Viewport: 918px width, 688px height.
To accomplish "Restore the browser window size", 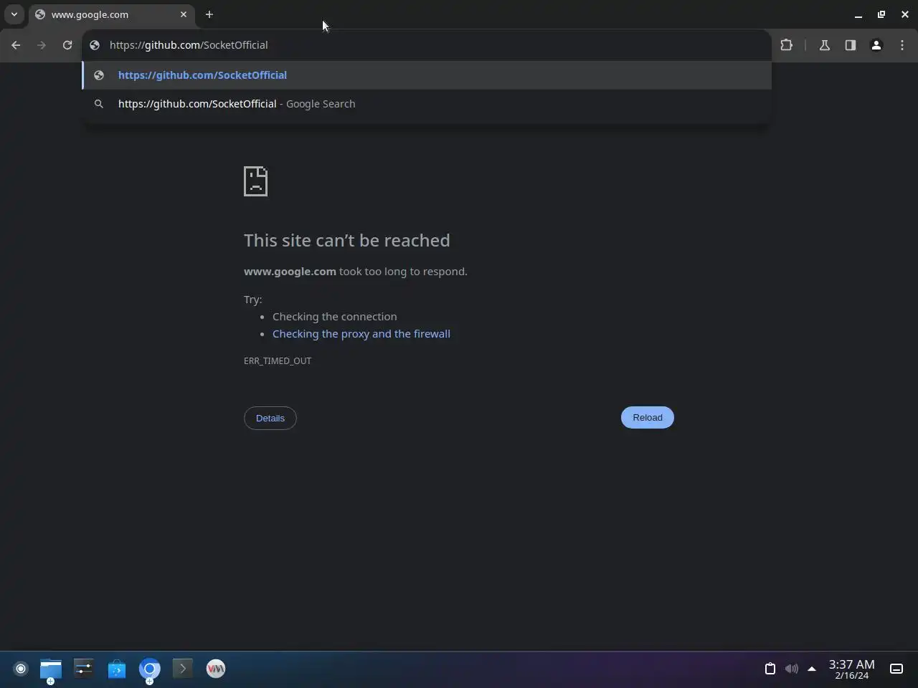I will pos(881,14).
